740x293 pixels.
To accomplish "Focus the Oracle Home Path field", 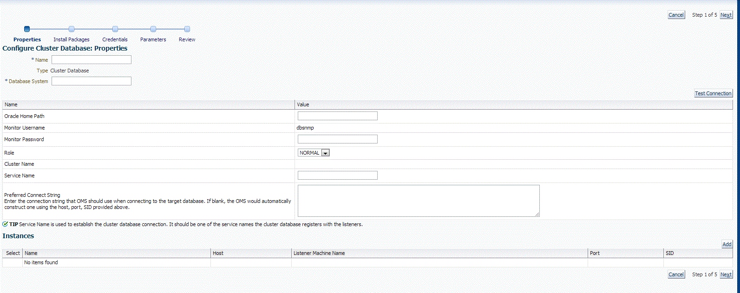I will (x=338, y=116).
